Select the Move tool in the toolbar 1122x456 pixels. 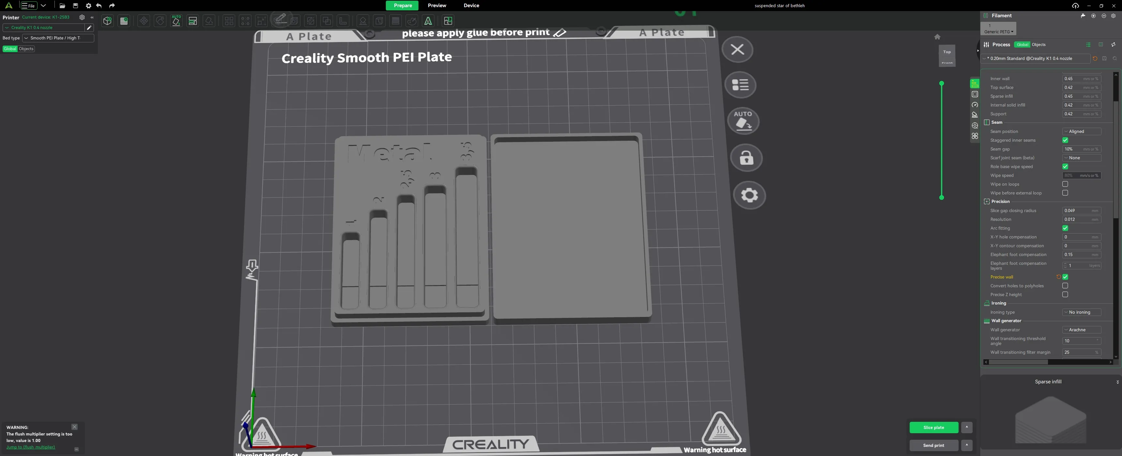coord(144,21)
